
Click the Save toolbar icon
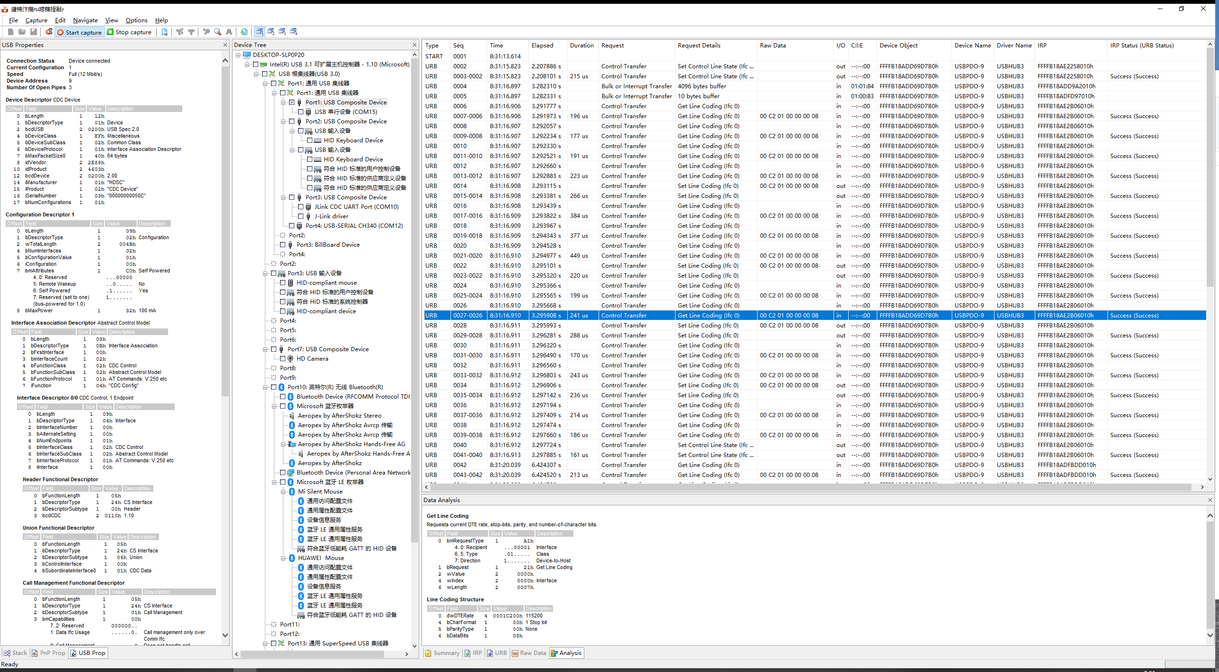(33, 32)
